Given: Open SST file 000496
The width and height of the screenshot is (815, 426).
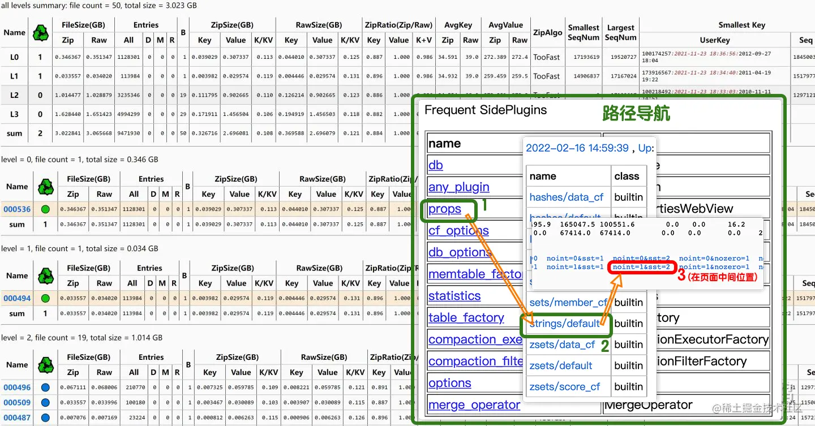Looking at the screenshot, I should pyautogui.click(x=17, y=388).
